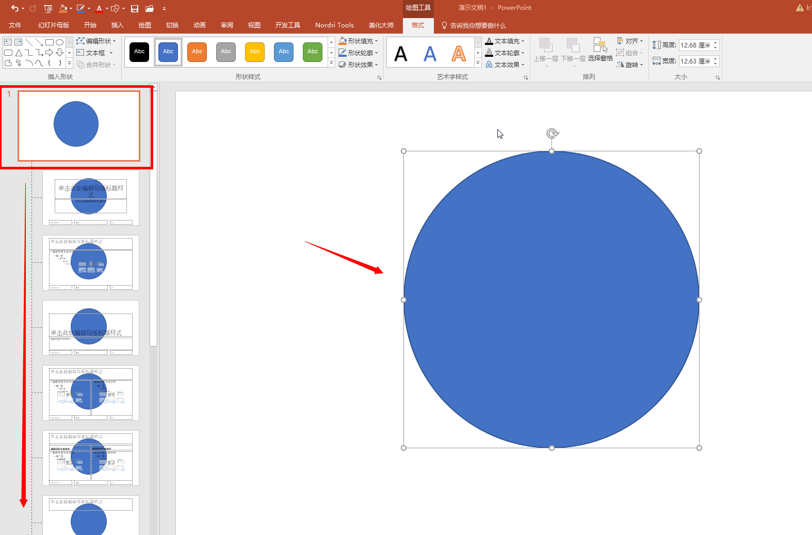Expand the shape styles gallery more button
The width and height of the screenshot is (812, 535).
331,63
